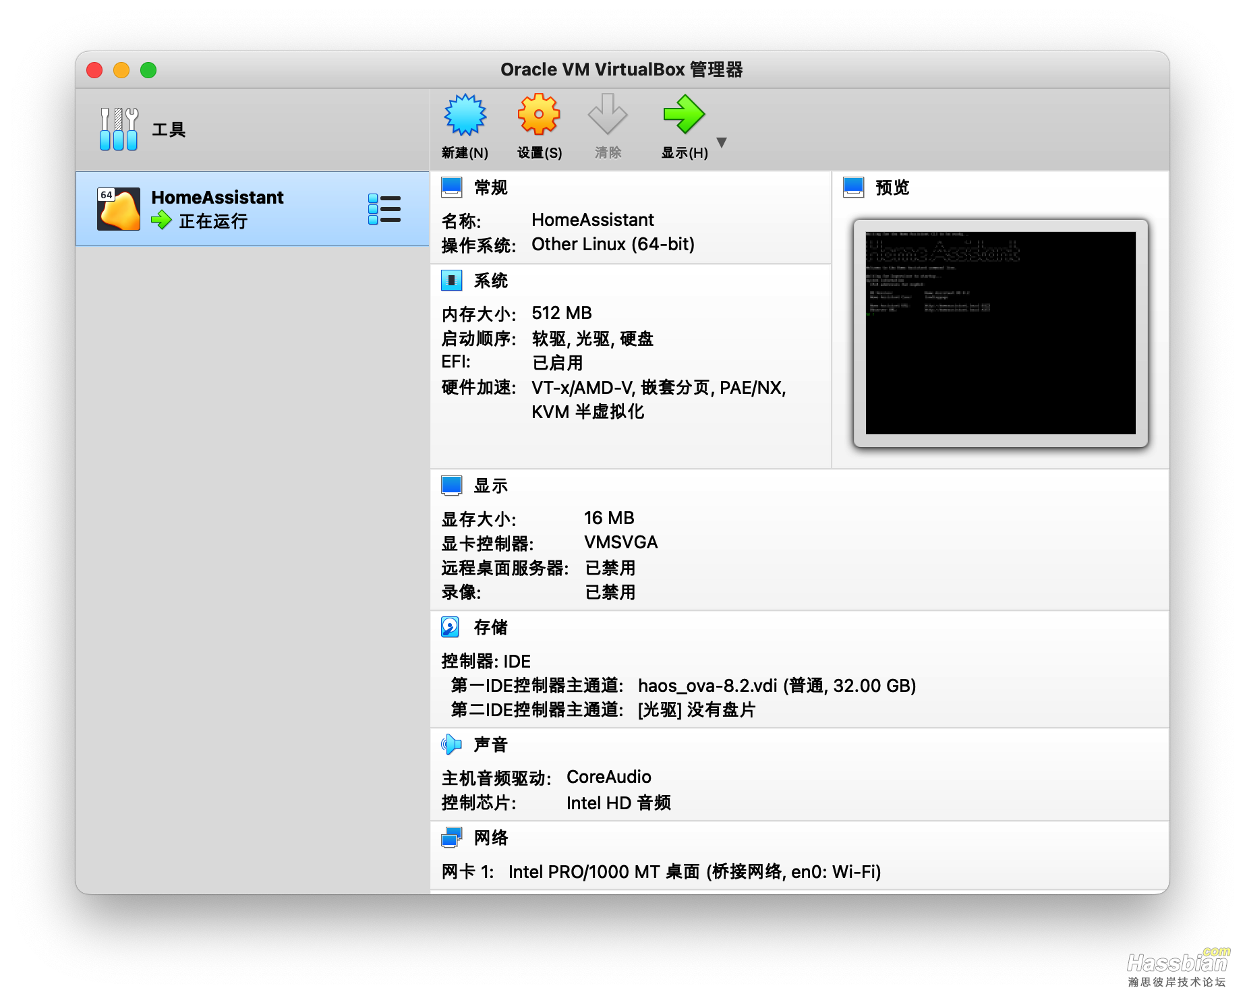Open the 存储 section heading
The image size is (1245, 994).
tap(490, 627)
